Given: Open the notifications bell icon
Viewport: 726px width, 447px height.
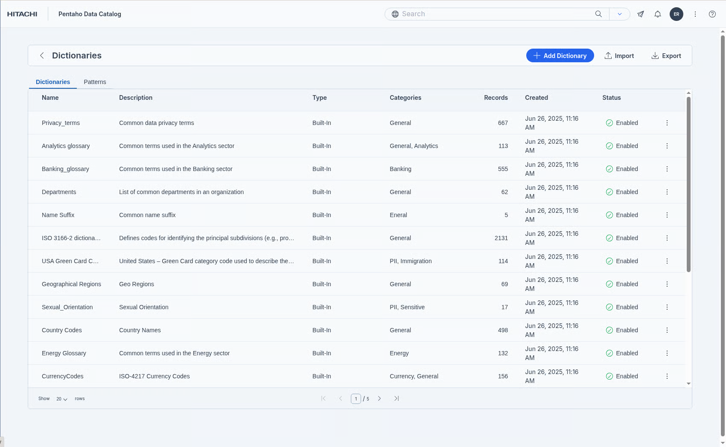Looking at the screenshot, I should click(658, 14).
